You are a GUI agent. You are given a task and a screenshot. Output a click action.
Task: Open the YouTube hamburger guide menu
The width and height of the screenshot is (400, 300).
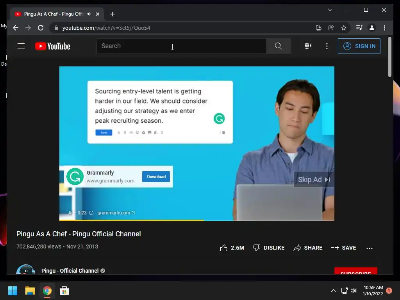click(21, 46)
